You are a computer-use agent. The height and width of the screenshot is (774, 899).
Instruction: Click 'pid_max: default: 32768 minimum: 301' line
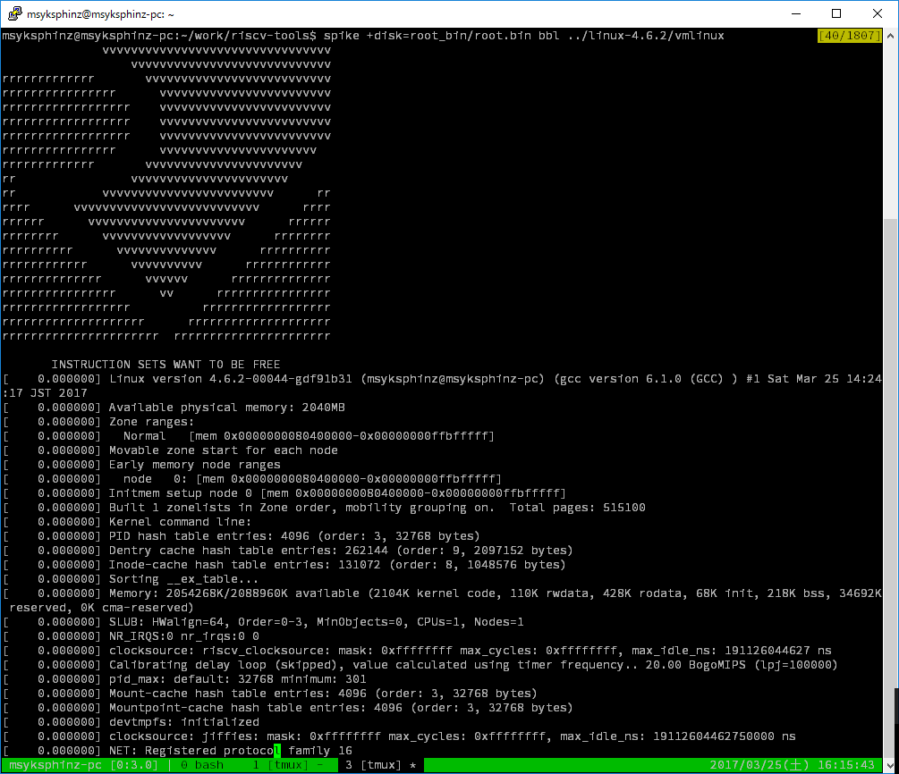(x=184, y=679)
